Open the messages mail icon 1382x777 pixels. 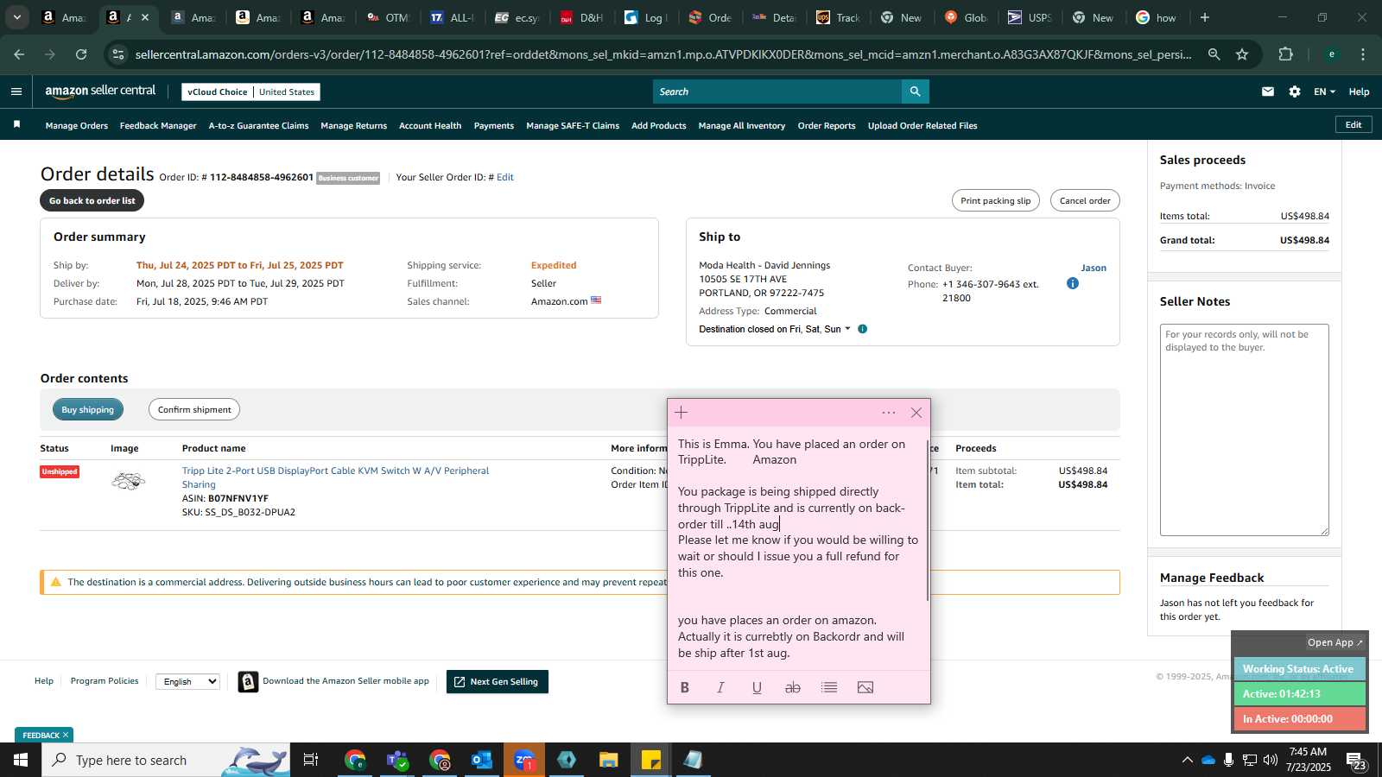(1267, 92)
